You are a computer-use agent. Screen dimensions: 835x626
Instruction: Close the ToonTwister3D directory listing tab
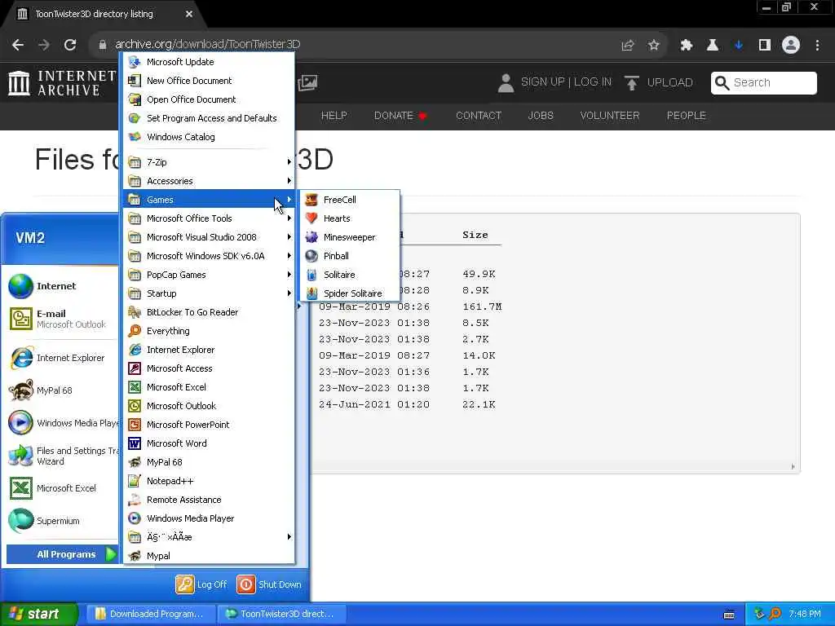(189, 14)
